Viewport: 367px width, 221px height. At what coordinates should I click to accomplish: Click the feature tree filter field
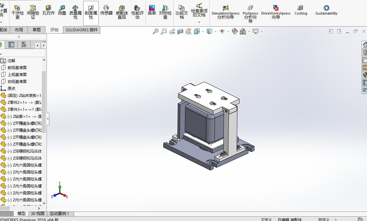pyautogui.click(x=23, y=54)
